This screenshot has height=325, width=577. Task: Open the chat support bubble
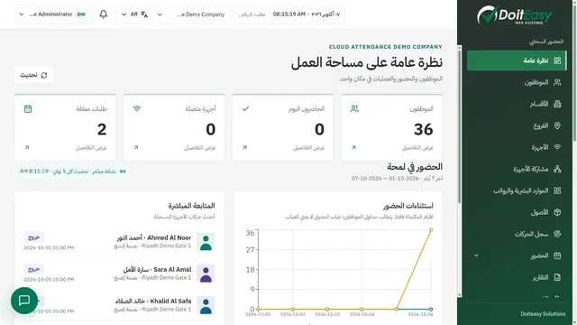point(24,301)
